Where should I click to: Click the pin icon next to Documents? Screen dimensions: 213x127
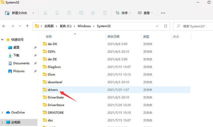click(35, 63)
